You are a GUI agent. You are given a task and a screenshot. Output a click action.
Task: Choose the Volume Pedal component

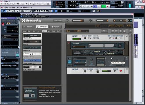click(32, 36)
